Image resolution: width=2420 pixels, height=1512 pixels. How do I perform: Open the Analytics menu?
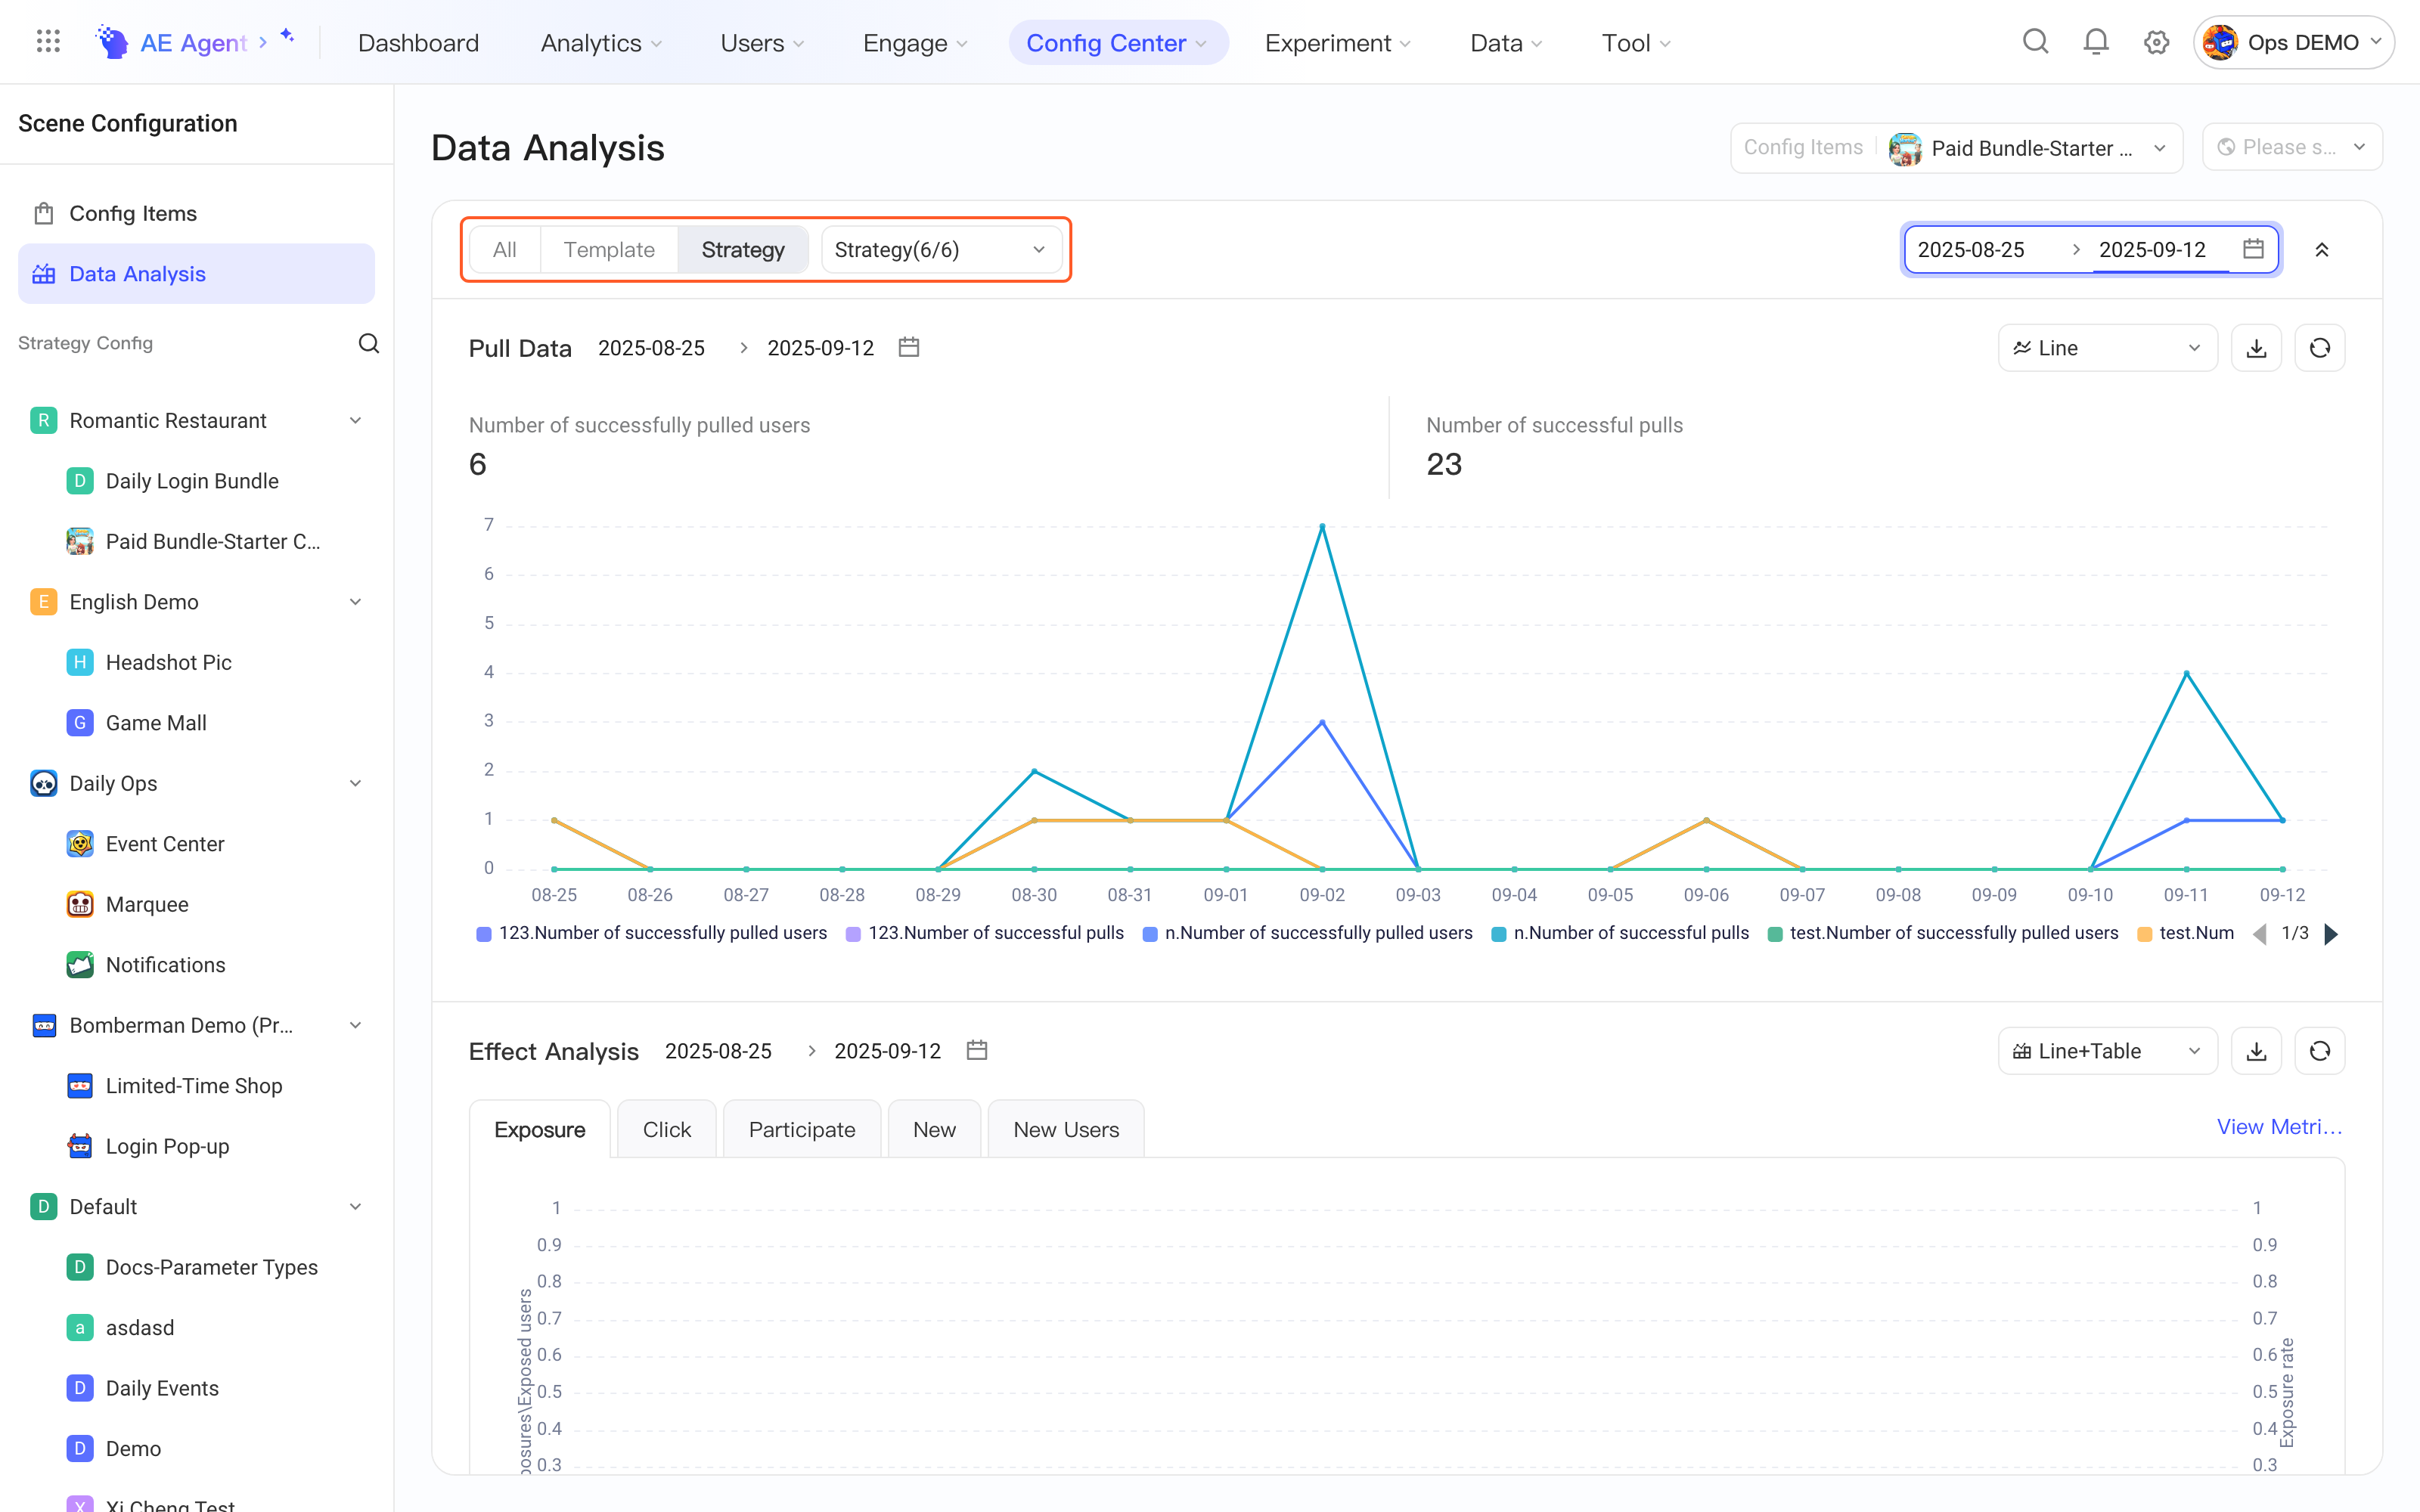[x=601, y=43]
